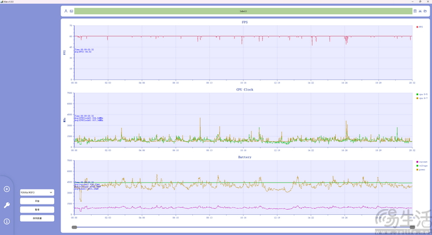Screen dimensions: 432x235
Task: Toggle the FPS series in the legend
Action: point(420,26)
